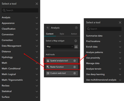
Task: Add a Raster function
Action: tap(62, 67)
